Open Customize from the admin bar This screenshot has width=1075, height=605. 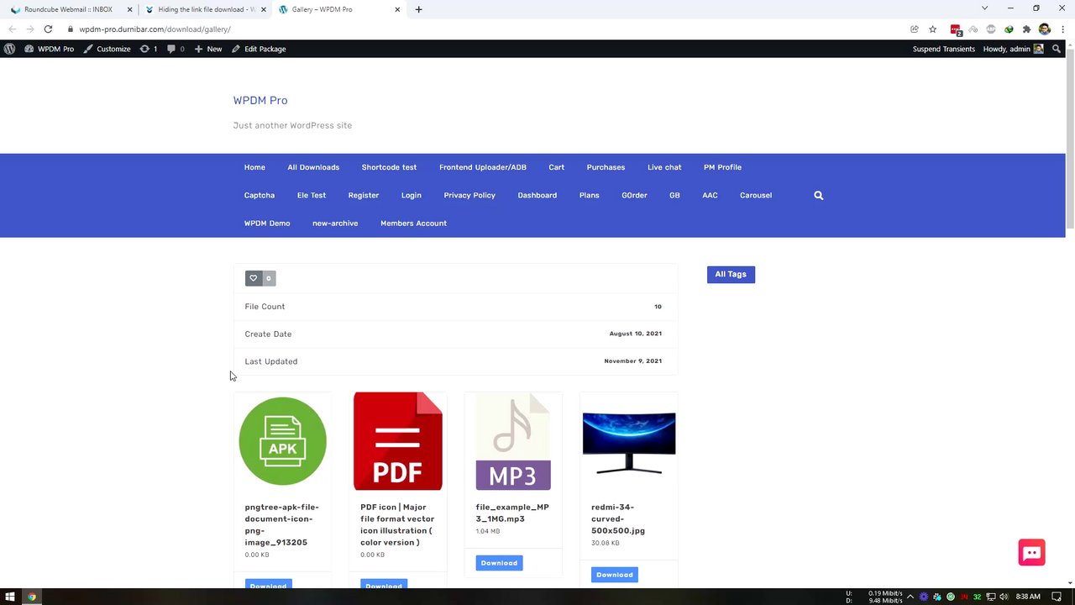(x=107, y=49)
